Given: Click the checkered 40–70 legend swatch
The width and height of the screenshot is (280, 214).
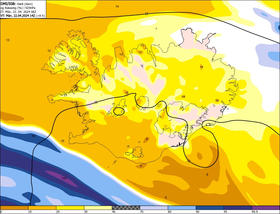Looking at the screenshot, I should click(126, 208).
